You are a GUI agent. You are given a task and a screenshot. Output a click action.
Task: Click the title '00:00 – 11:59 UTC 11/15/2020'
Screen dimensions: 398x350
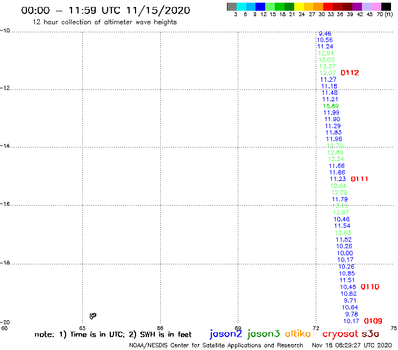(x=105, y=10)
